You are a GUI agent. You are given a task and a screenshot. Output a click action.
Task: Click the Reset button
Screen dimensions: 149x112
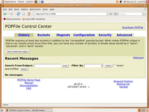coord(24,69)
